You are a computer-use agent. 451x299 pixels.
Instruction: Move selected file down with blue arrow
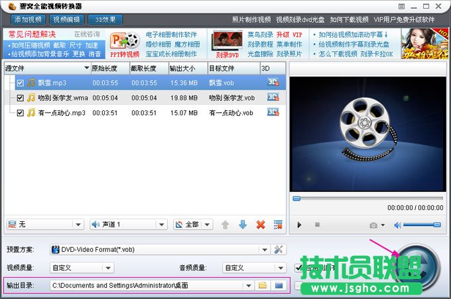click(243, 225)
